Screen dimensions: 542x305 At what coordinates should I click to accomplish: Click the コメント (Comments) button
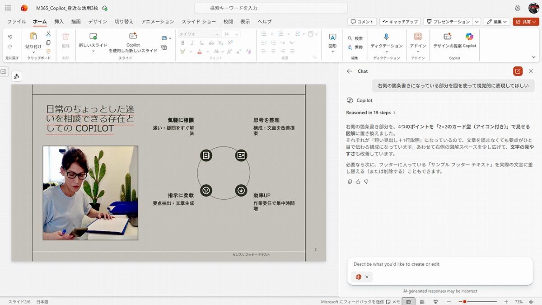[362, 22]
